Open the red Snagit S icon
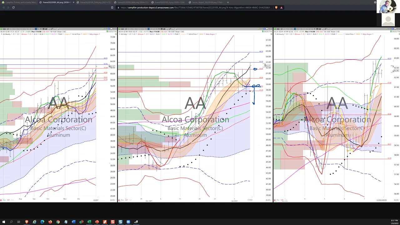This screenshot has width=400, height=225. (x=112, y=222)
